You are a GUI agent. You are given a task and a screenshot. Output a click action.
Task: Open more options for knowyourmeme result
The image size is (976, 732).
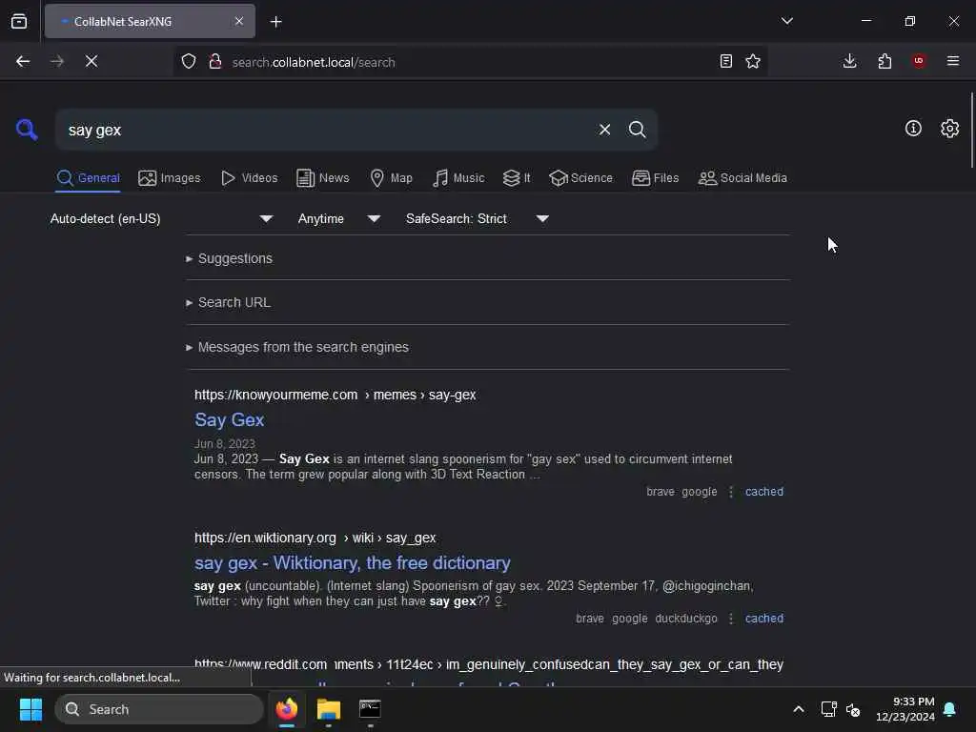[x=731, y=492]
